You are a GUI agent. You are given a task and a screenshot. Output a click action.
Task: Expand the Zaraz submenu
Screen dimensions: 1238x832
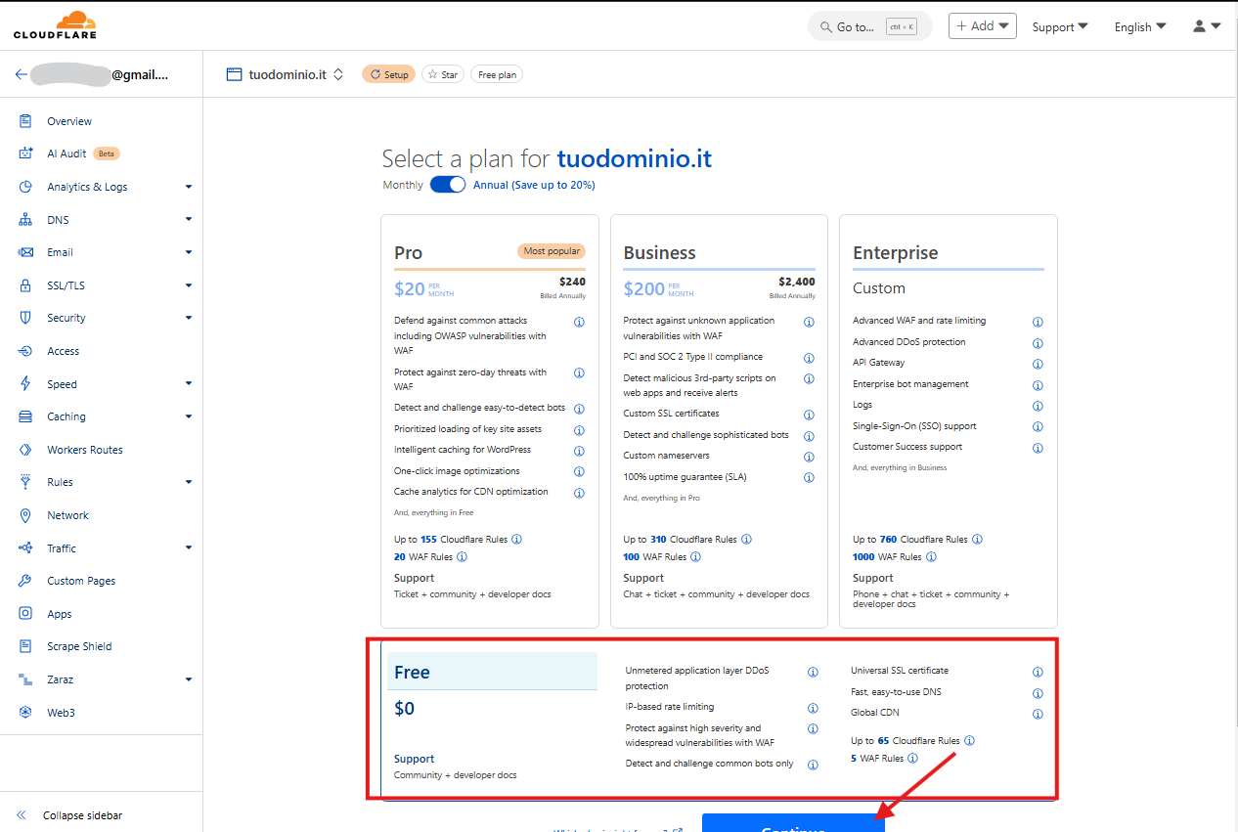[189, 679]
